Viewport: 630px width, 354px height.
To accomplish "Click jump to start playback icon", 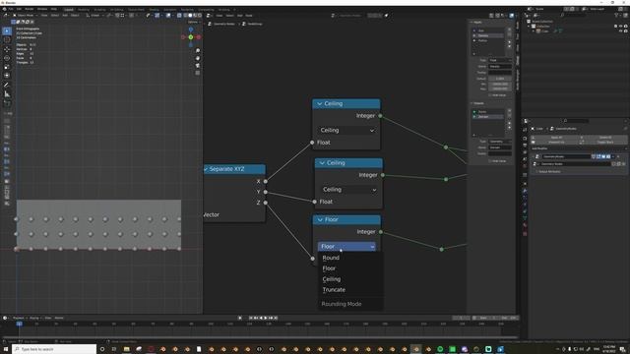I will pos(251,318).
